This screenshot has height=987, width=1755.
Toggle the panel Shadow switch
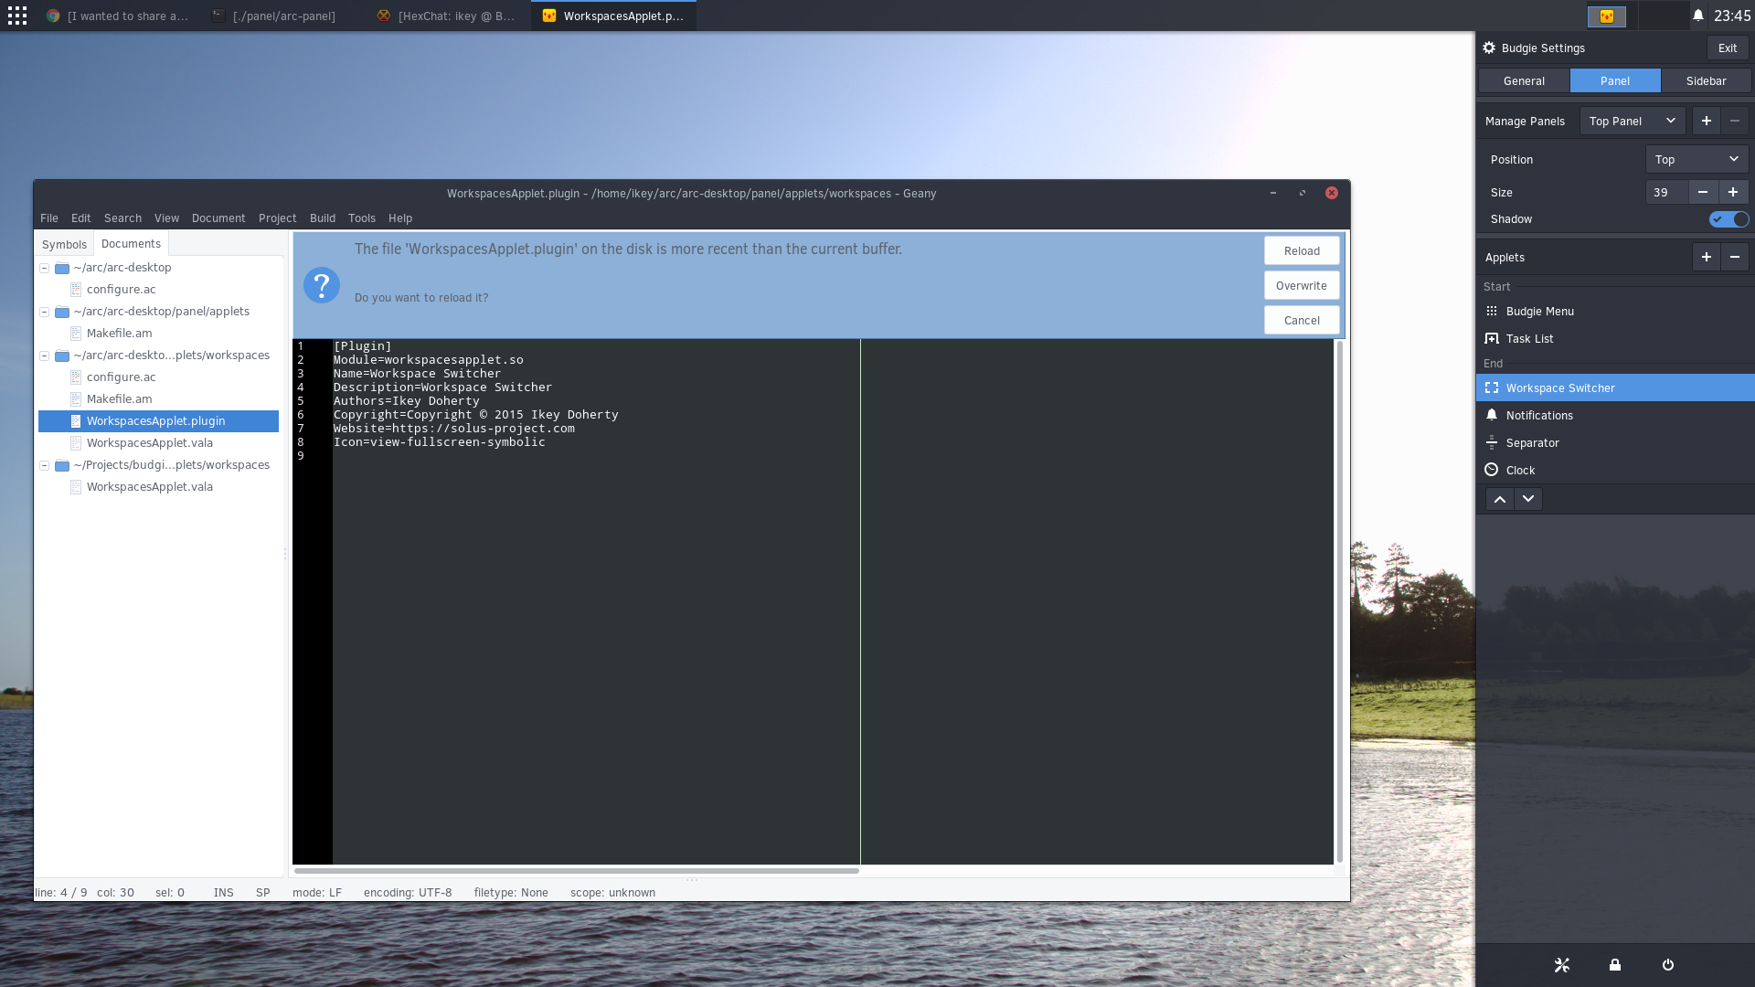pos(1728,219)
